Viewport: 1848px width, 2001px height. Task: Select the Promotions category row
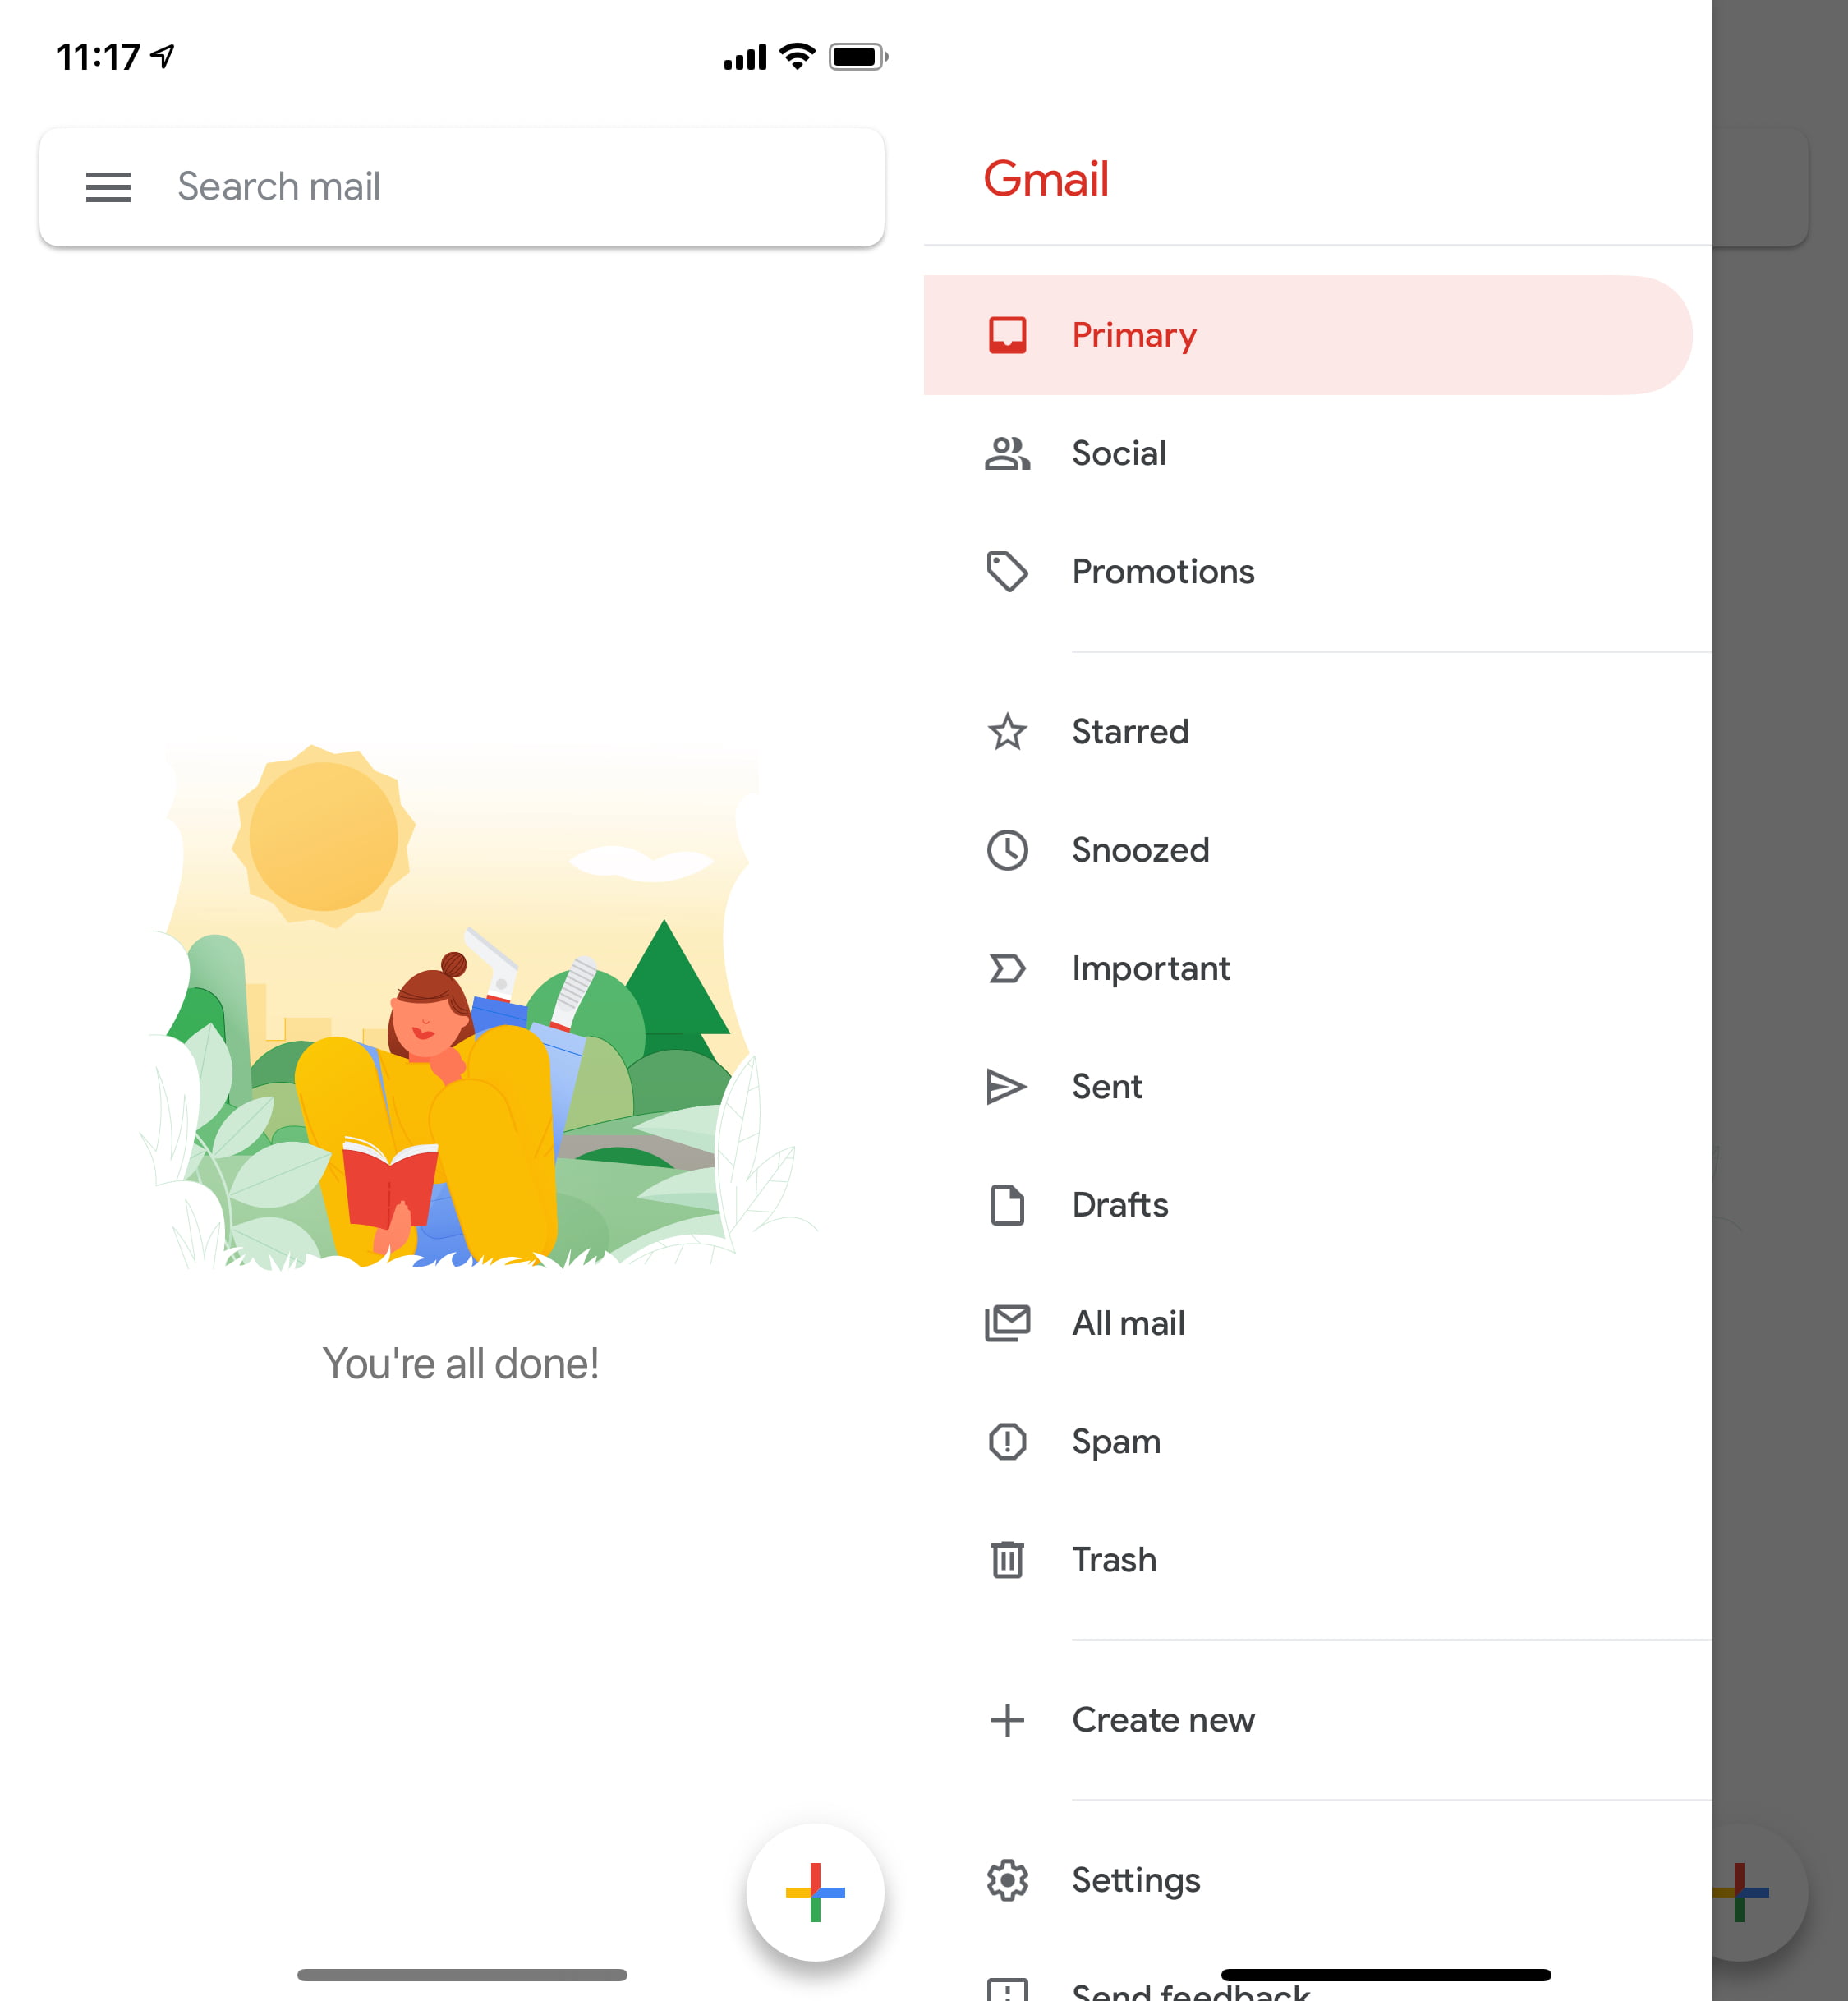coord(1163,572)
